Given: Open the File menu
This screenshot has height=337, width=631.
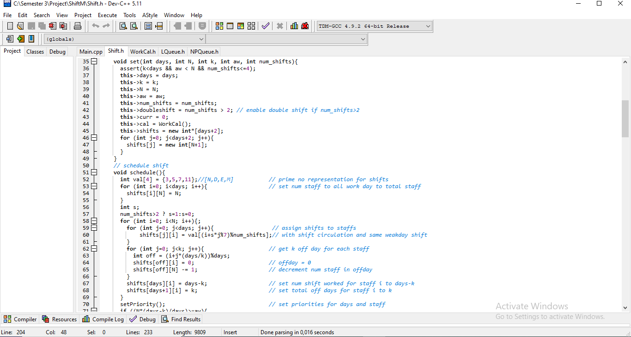Looking at the screenshot, I should [x=7, y=15].
